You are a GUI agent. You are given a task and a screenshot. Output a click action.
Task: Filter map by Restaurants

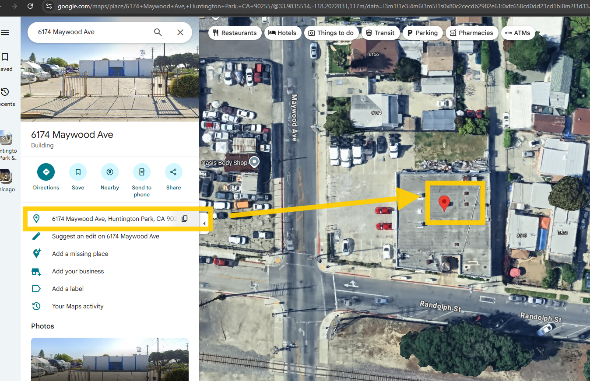(x=235, y=33)
